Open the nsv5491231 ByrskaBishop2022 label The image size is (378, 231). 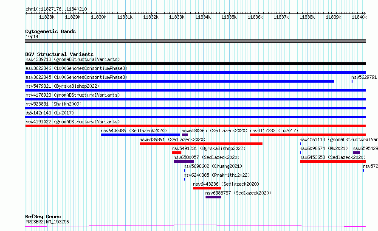pyautogui.click(x=209, y=148)
